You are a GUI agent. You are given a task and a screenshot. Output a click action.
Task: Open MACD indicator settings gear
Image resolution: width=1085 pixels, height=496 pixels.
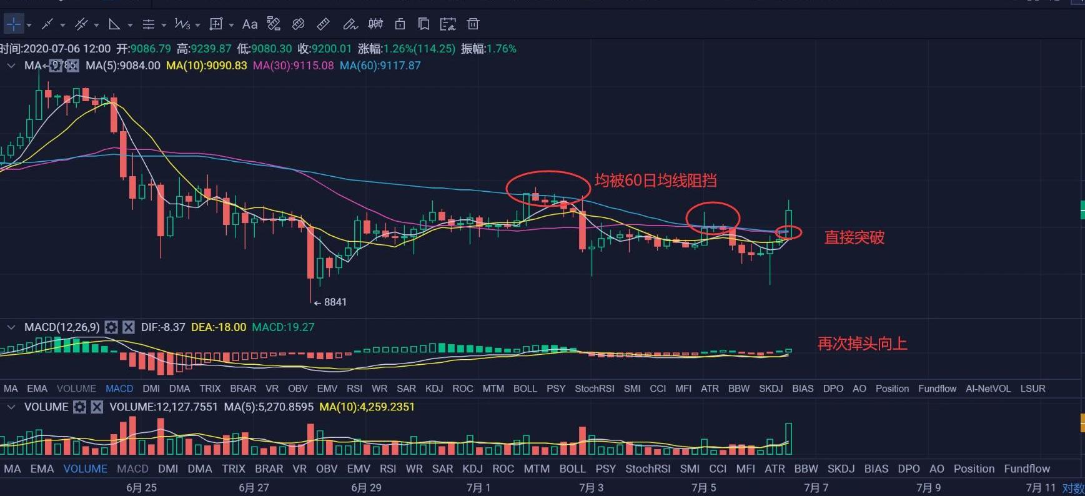(111, 327)
